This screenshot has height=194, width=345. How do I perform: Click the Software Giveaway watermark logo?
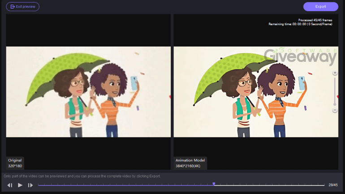[299, 56]
